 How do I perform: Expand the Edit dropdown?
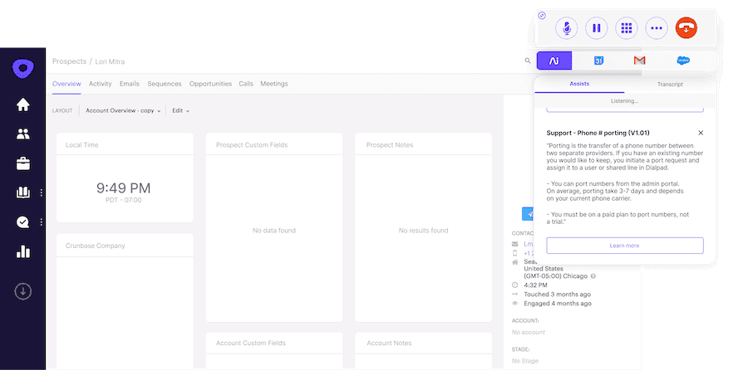point(180,110)
